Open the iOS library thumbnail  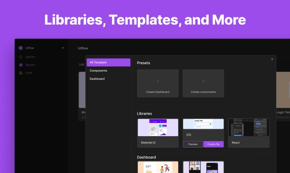203,124
